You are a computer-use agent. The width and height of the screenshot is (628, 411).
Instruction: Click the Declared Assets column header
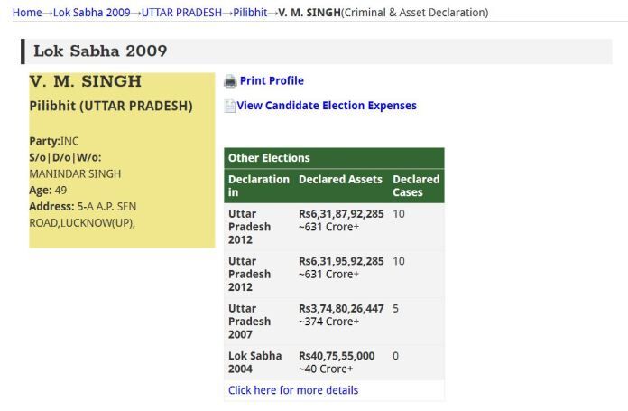tap(340, 180)
